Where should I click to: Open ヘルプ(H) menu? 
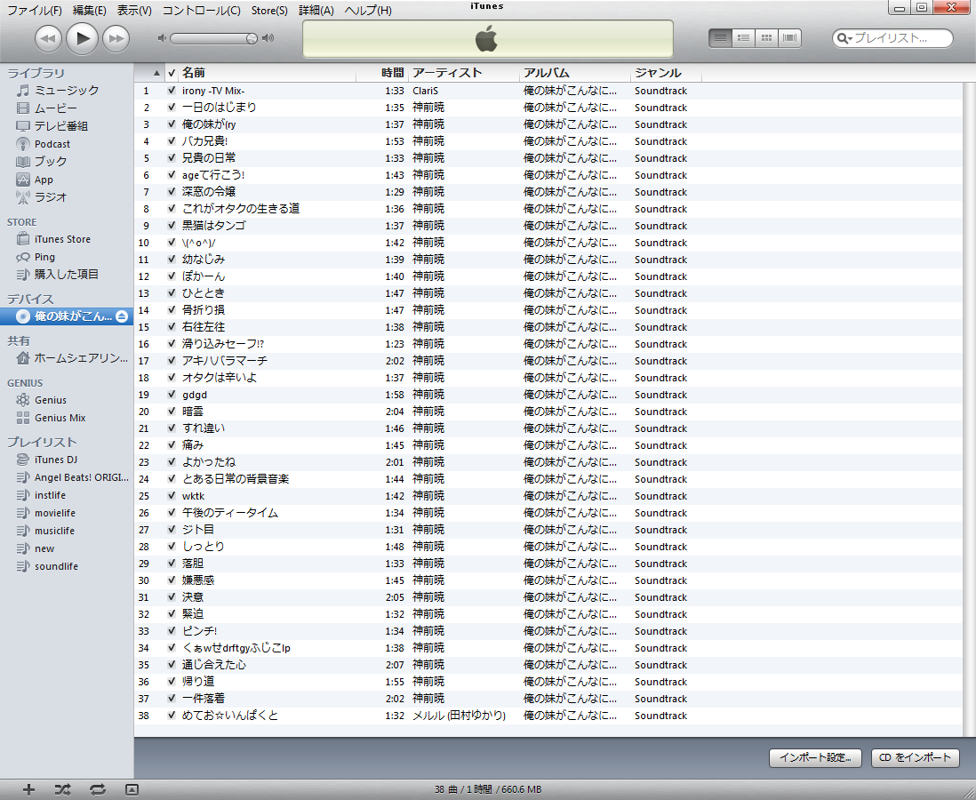point(368,11)
